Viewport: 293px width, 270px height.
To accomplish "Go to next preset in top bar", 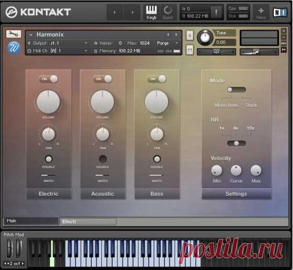I will point(132,13).
